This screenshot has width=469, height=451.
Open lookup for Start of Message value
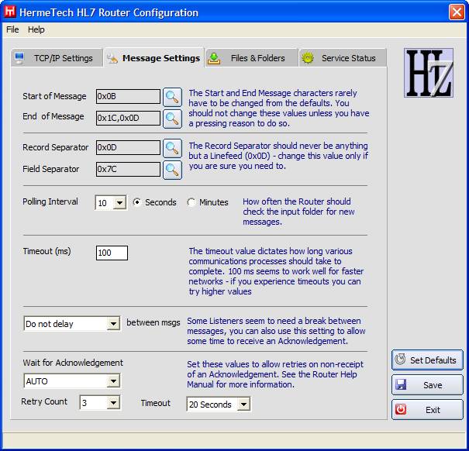pyautogui.click(x=172, y=97)
